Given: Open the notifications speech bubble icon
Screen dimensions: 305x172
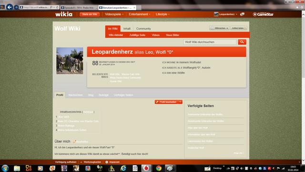Looking at the screenshot, I should pyautogui.click(x=242, y=14).
